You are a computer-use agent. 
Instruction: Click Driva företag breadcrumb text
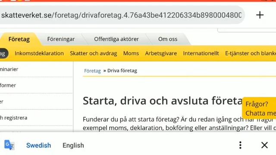[x=122, y=71]
